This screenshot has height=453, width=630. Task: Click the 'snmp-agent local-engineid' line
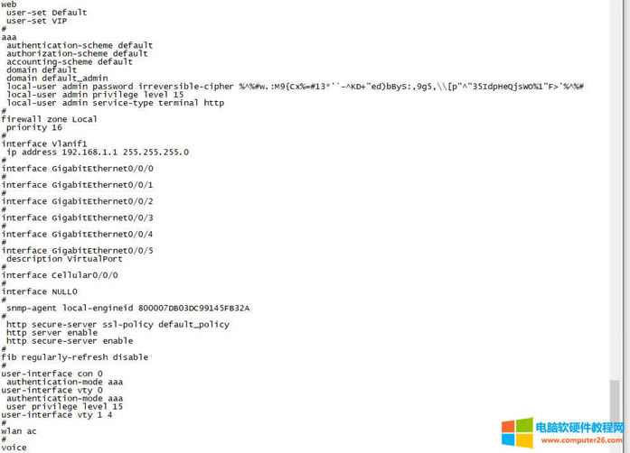tap(127, 308)
